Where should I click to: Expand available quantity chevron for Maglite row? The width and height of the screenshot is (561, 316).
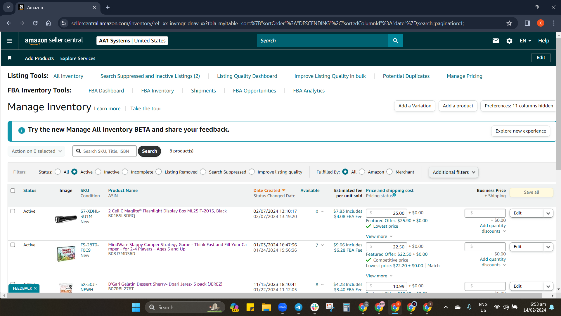pyautogui.click(x=322, y=212)
